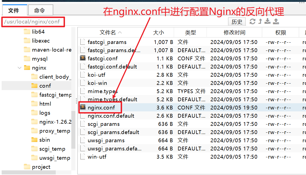306x175 pixels.
Task: Open the logs folder in tree
Action: click(45, 113)
